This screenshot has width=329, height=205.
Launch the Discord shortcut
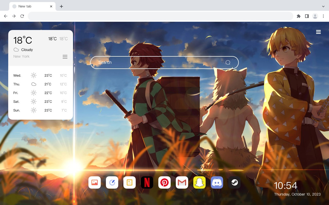pyautogui.click(x=217, y=182)
